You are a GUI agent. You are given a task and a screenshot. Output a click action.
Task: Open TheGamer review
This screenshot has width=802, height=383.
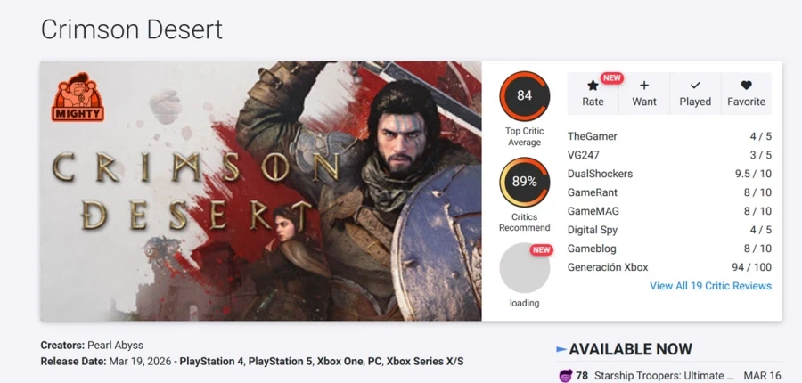pyautogui.click(x=593, y=136)
